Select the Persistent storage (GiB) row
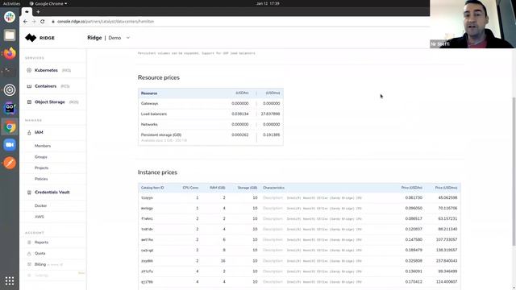Image resolution: width=516 pixels, height=290 pixels. tap(210, 138)
